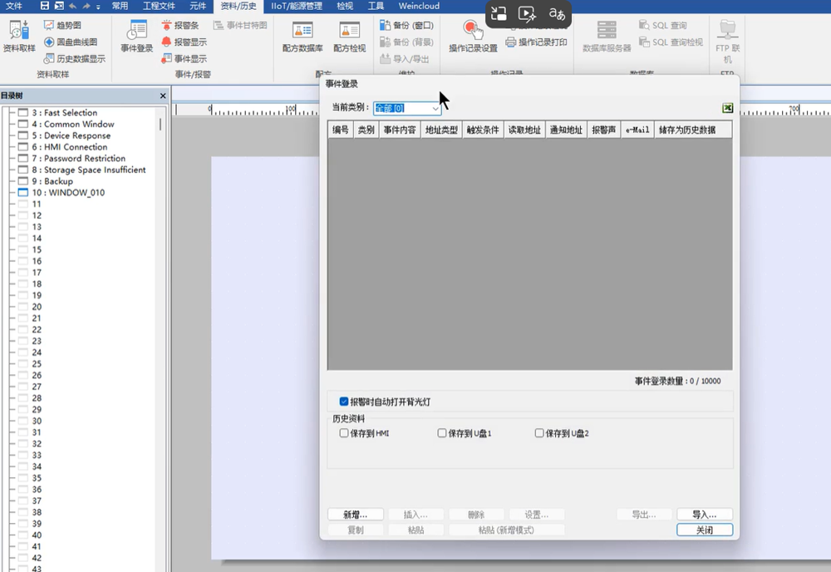Screen dimensions: 831x572
Task: Click the Excel export icon in dialog
Action: (x=727, y=108)
